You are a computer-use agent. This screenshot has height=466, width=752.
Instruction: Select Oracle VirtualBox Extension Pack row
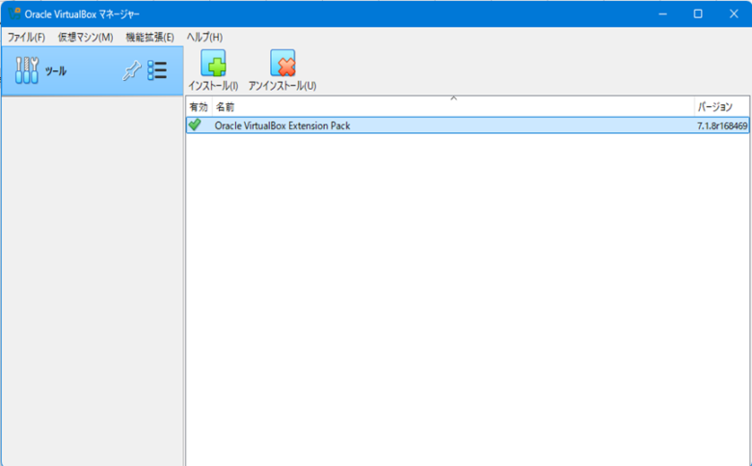468,125
